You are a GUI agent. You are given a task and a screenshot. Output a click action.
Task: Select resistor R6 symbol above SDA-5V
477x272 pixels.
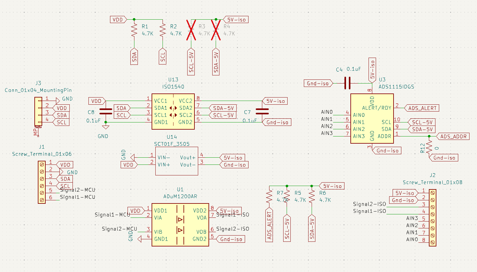click(312, 197)
